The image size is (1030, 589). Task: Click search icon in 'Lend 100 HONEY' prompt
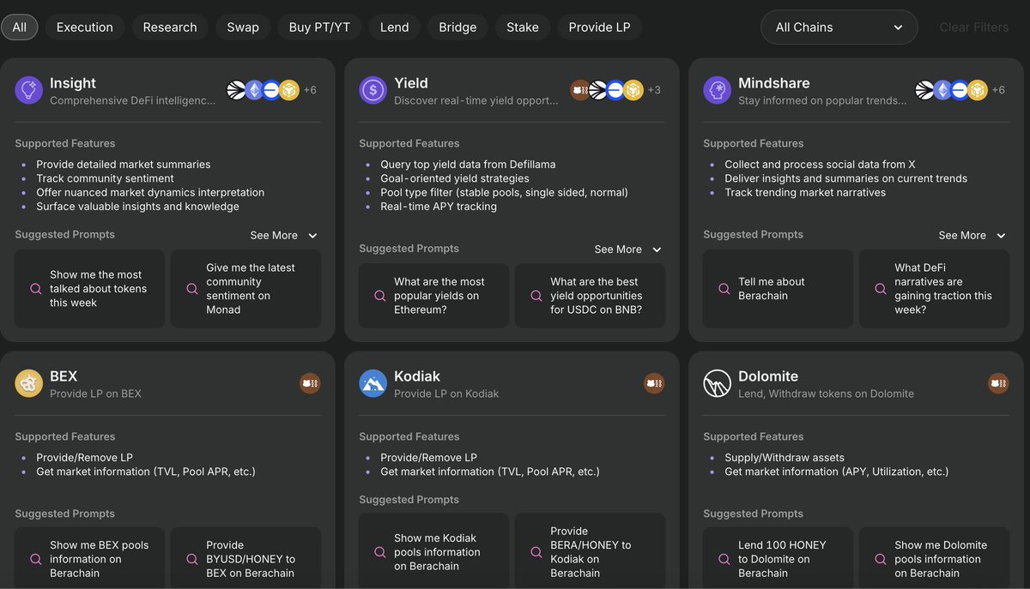[x=724, y=559]
